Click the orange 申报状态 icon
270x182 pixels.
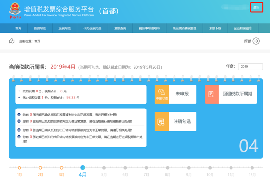tap(162, 94)
